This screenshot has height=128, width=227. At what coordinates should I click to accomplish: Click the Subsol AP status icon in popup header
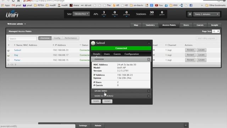[x=93, y=43]
